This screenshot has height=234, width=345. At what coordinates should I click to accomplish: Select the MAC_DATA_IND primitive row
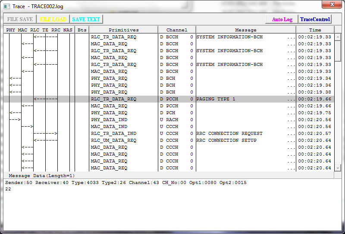point(169,126)
